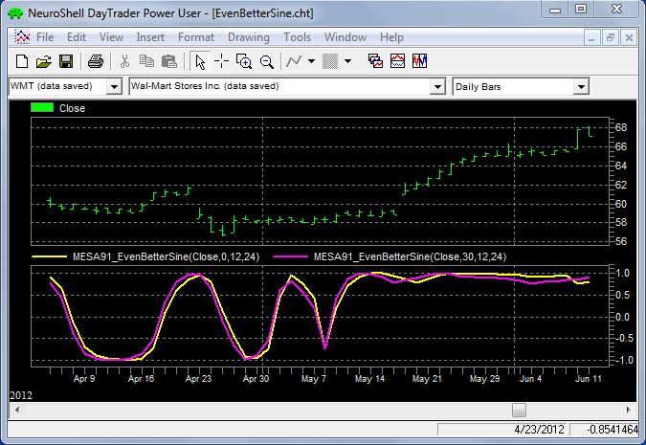Click the May 14 date axis label
The height and width of the screenshot is (445, 646).
pyautogui.click(x=369, y=379)
